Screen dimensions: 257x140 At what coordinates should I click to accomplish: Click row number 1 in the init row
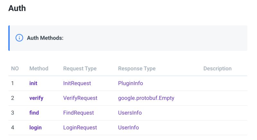coord(13,83)
